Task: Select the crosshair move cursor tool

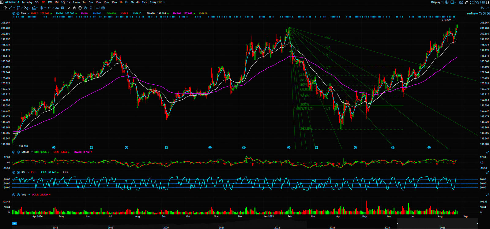Action: click(x=5, y=8)
